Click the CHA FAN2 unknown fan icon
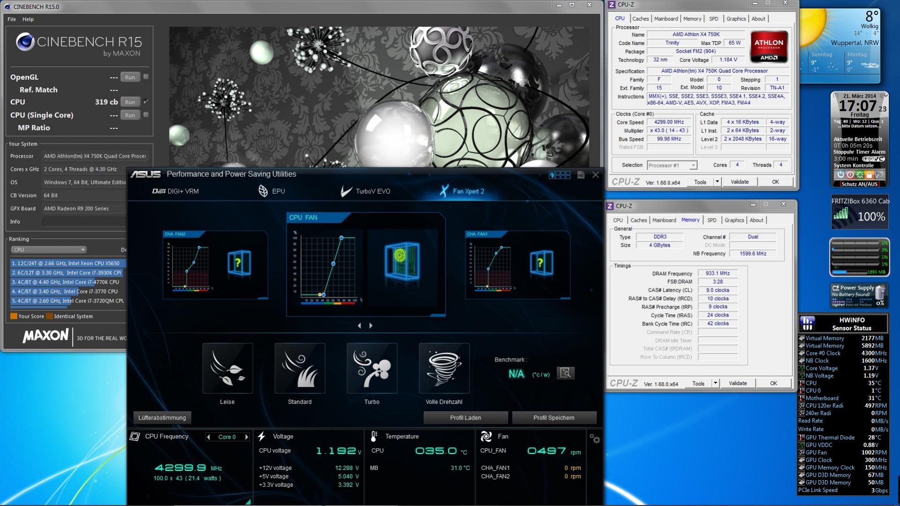Screen dimensions: 900x506 coord(239,263)
